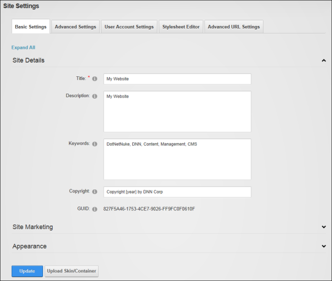Select the Basic Settings tab
The image size is (332, 281).
click(31, 26)
